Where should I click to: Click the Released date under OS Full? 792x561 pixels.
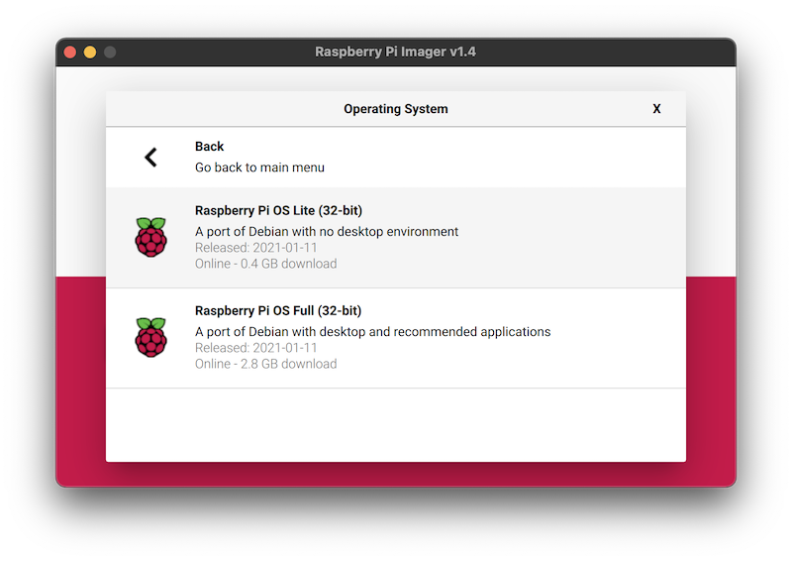pos(255,348)
